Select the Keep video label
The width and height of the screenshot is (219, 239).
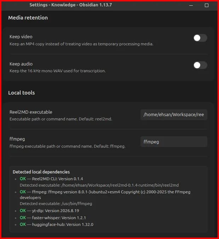21,37
